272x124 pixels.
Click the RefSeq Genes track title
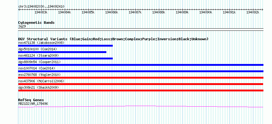click(31, 100)
